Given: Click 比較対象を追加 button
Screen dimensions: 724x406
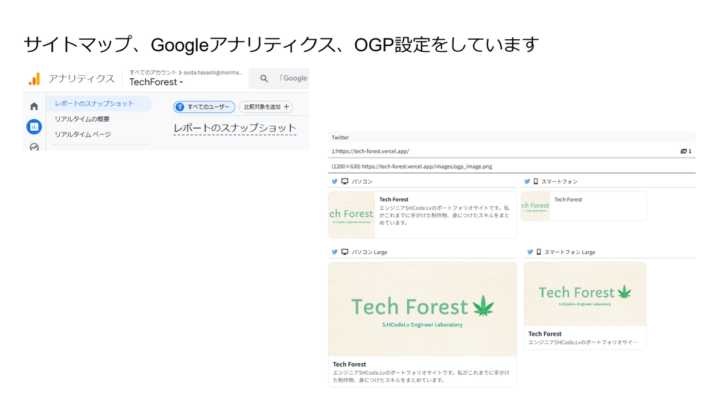Looking at the screenshot, I should pos(265,107).
